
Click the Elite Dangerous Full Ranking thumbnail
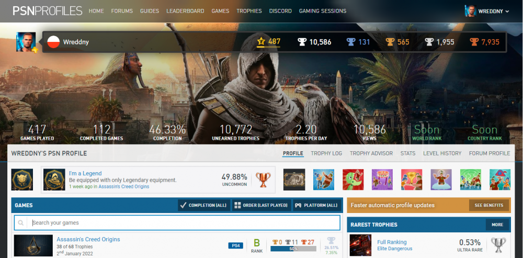360,245
